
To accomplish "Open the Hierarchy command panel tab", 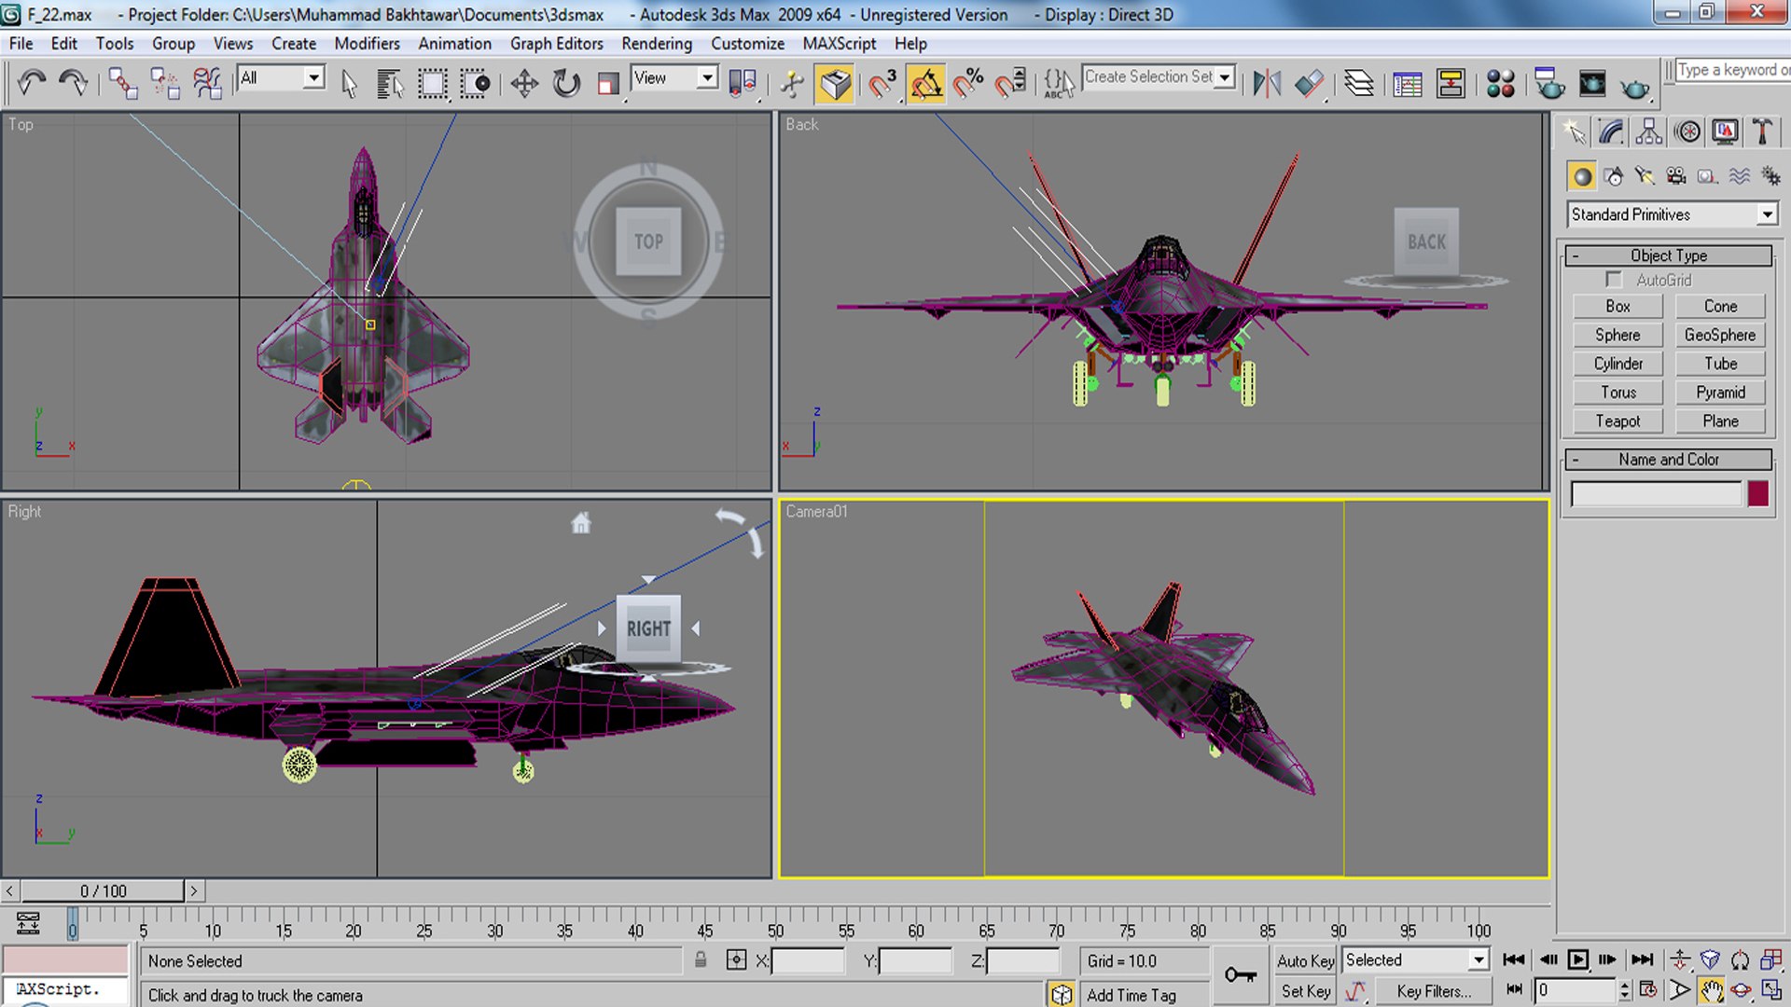I will coord(1649,131).
